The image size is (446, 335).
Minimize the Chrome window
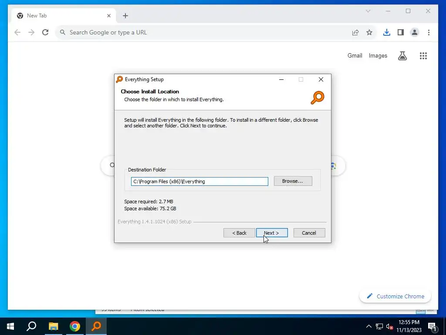[388, 11]
